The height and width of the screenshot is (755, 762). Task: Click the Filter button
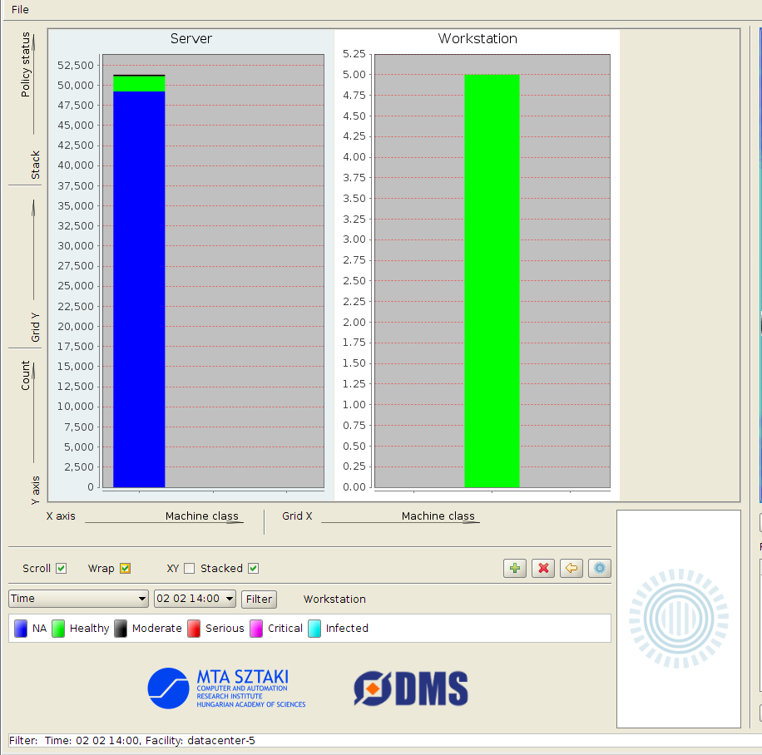259,599
